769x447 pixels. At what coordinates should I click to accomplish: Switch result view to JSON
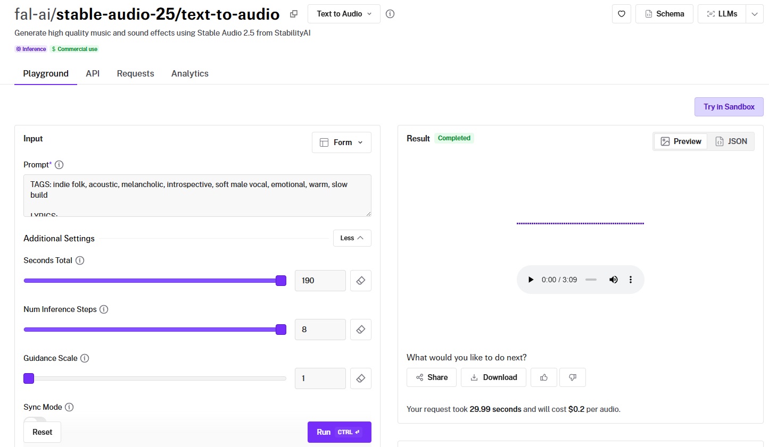(731, 141)
